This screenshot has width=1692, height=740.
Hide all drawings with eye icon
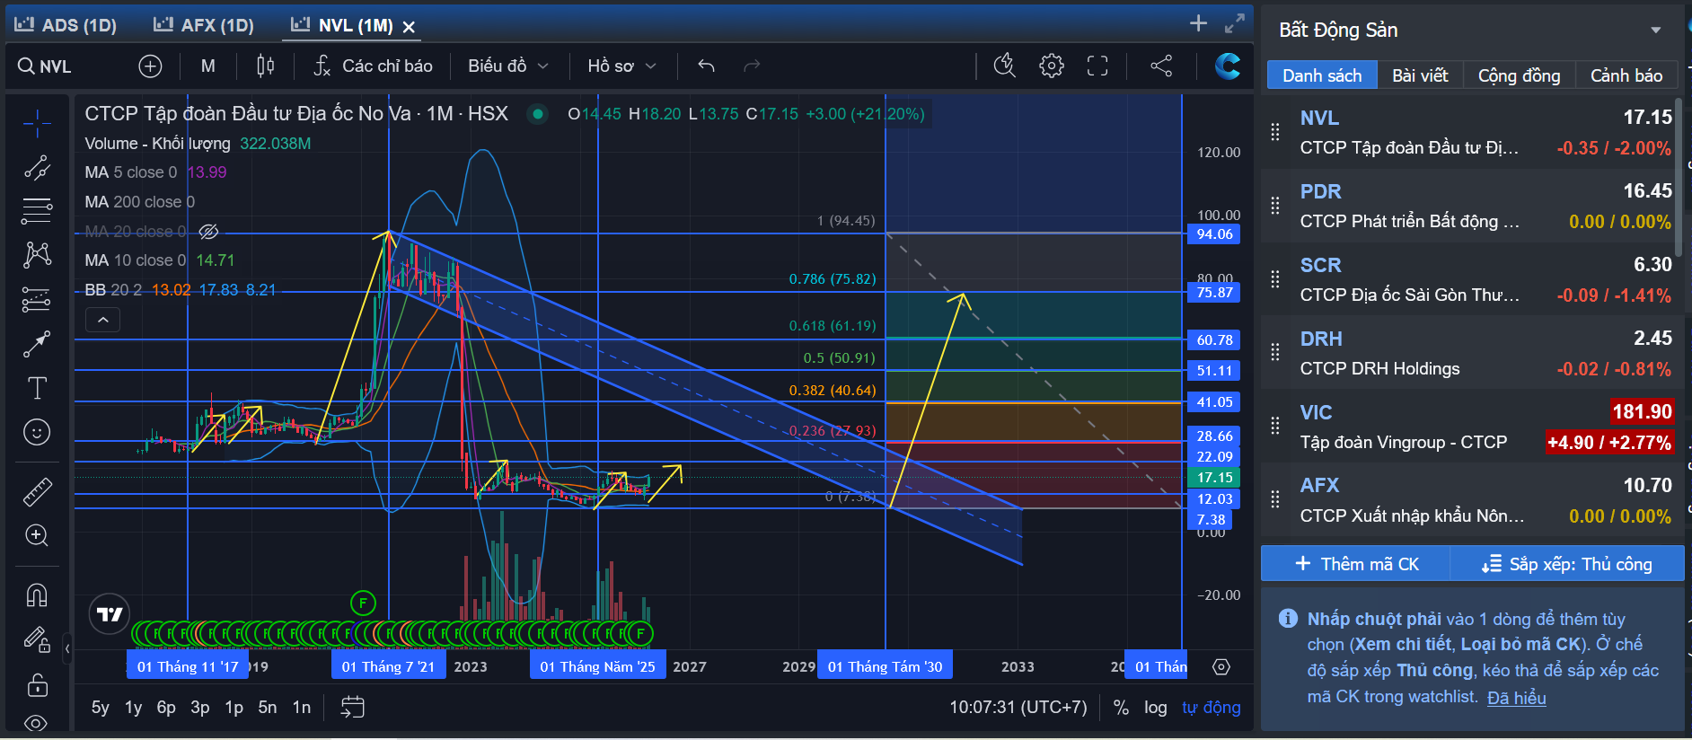tap(37, 723)
